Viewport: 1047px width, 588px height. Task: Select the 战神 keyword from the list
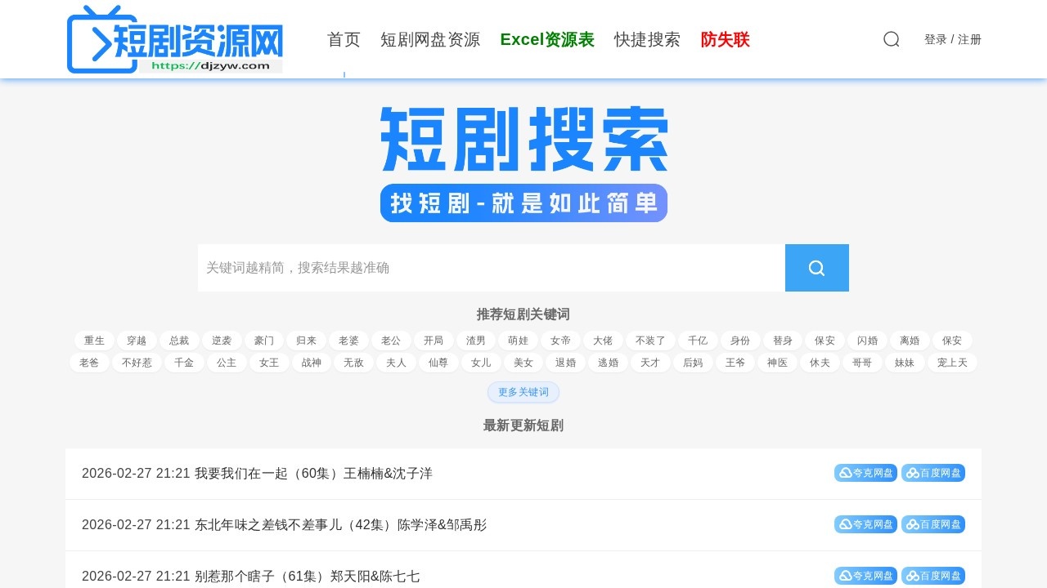point(312,363)
